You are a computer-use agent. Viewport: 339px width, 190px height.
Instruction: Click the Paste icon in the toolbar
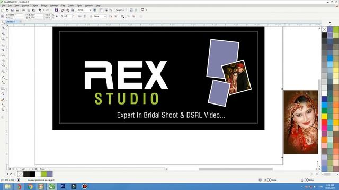click(x=33, y=10)
